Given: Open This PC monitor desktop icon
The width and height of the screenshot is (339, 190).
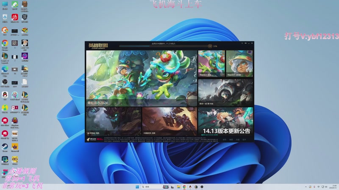Looking at the screenshot, I should click(x=5, y=4).
